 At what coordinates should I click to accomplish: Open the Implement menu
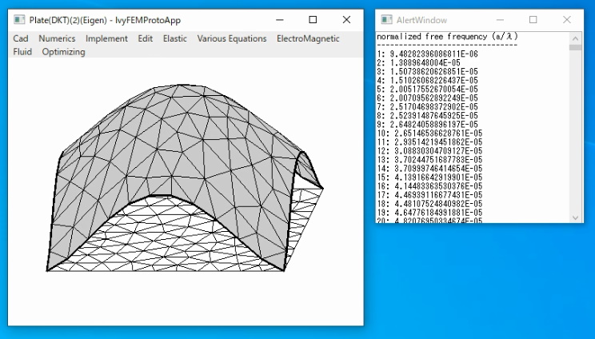coord(106,38)
